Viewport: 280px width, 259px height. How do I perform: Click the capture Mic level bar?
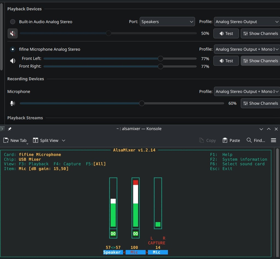tap(158, 203)
